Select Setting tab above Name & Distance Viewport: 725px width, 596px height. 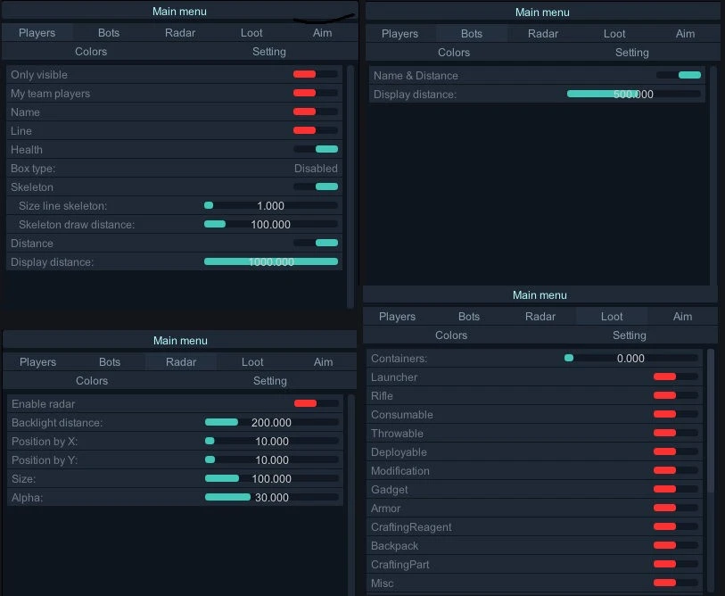click(x=631, y=52)
